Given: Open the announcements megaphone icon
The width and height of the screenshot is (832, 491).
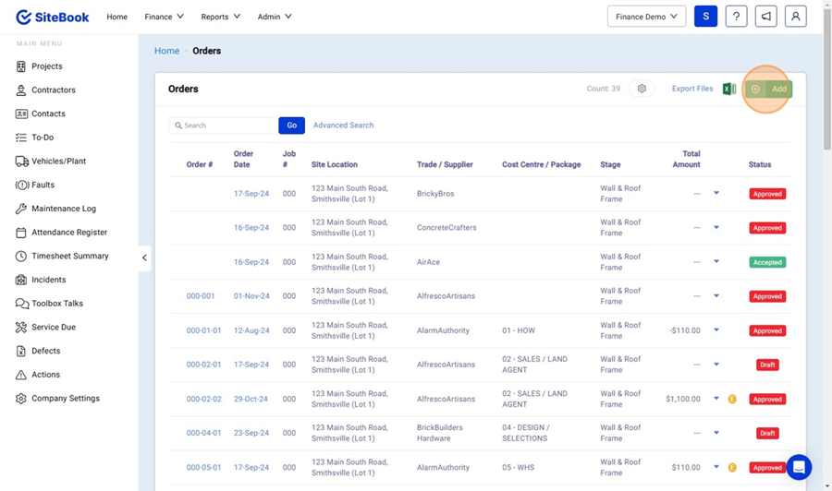Looking at the screenshot, I should point(765,17).
